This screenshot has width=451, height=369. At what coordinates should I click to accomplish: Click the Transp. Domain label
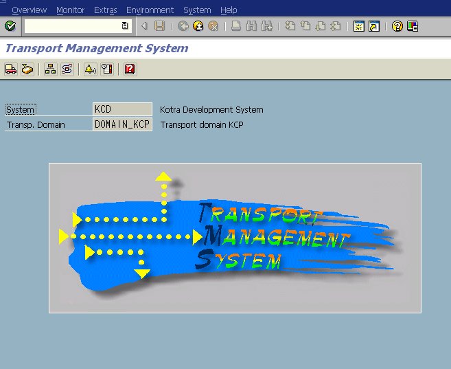point(36,125)
